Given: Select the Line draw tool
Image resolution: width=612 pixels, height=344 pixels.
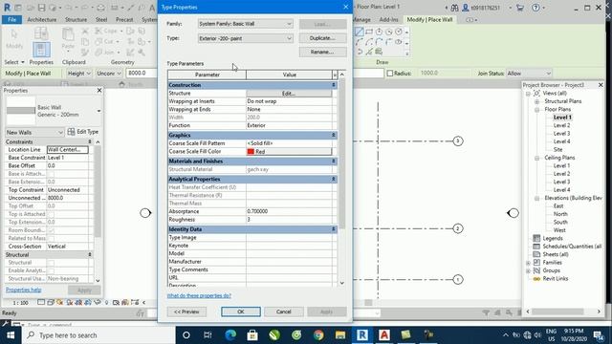Looking at the screenshot, I should pyautogui.click(x=360, y=32).
